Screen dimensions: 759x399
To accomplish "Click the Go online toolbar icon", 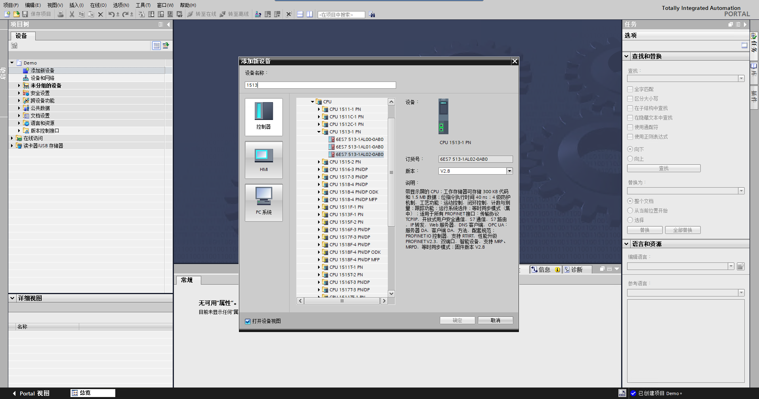I will (190, 14).
